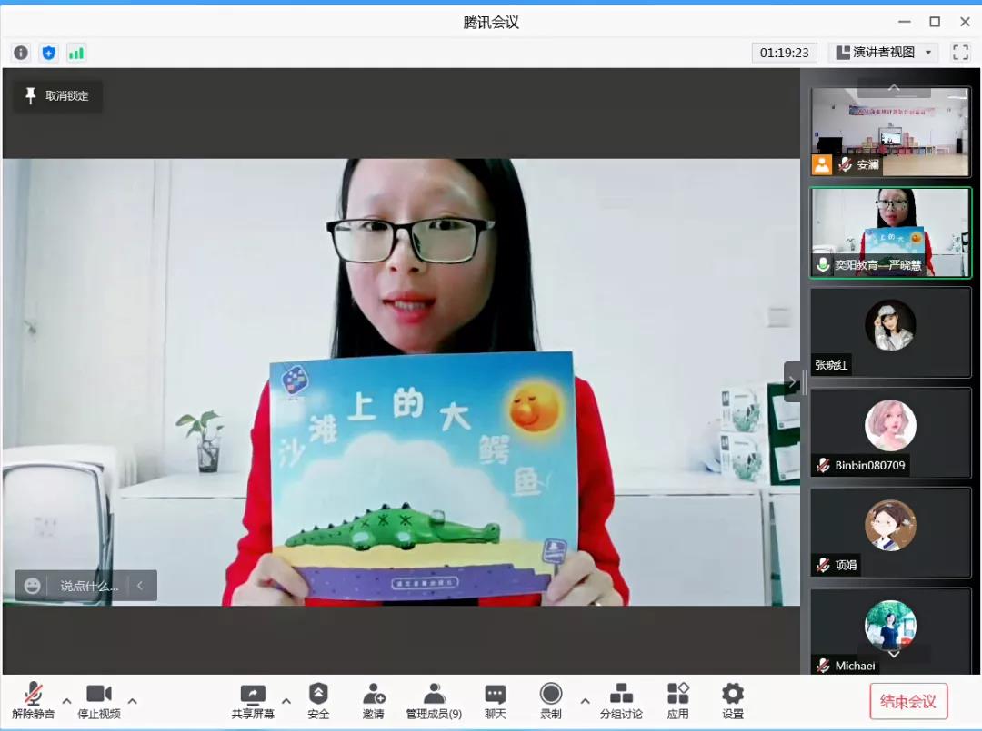Start recording with 录制

click(551, 700)
